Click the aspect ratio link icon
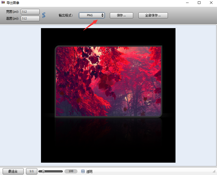This screenshot has width=217, height=175. pos(44,15)
